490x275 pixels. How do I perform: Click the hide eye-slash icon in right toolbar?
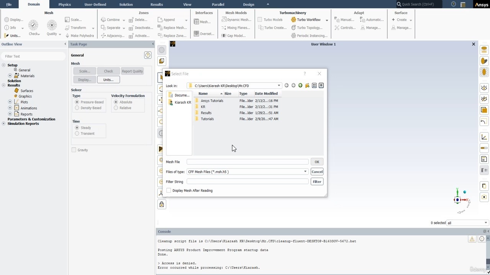coord(484,99)
